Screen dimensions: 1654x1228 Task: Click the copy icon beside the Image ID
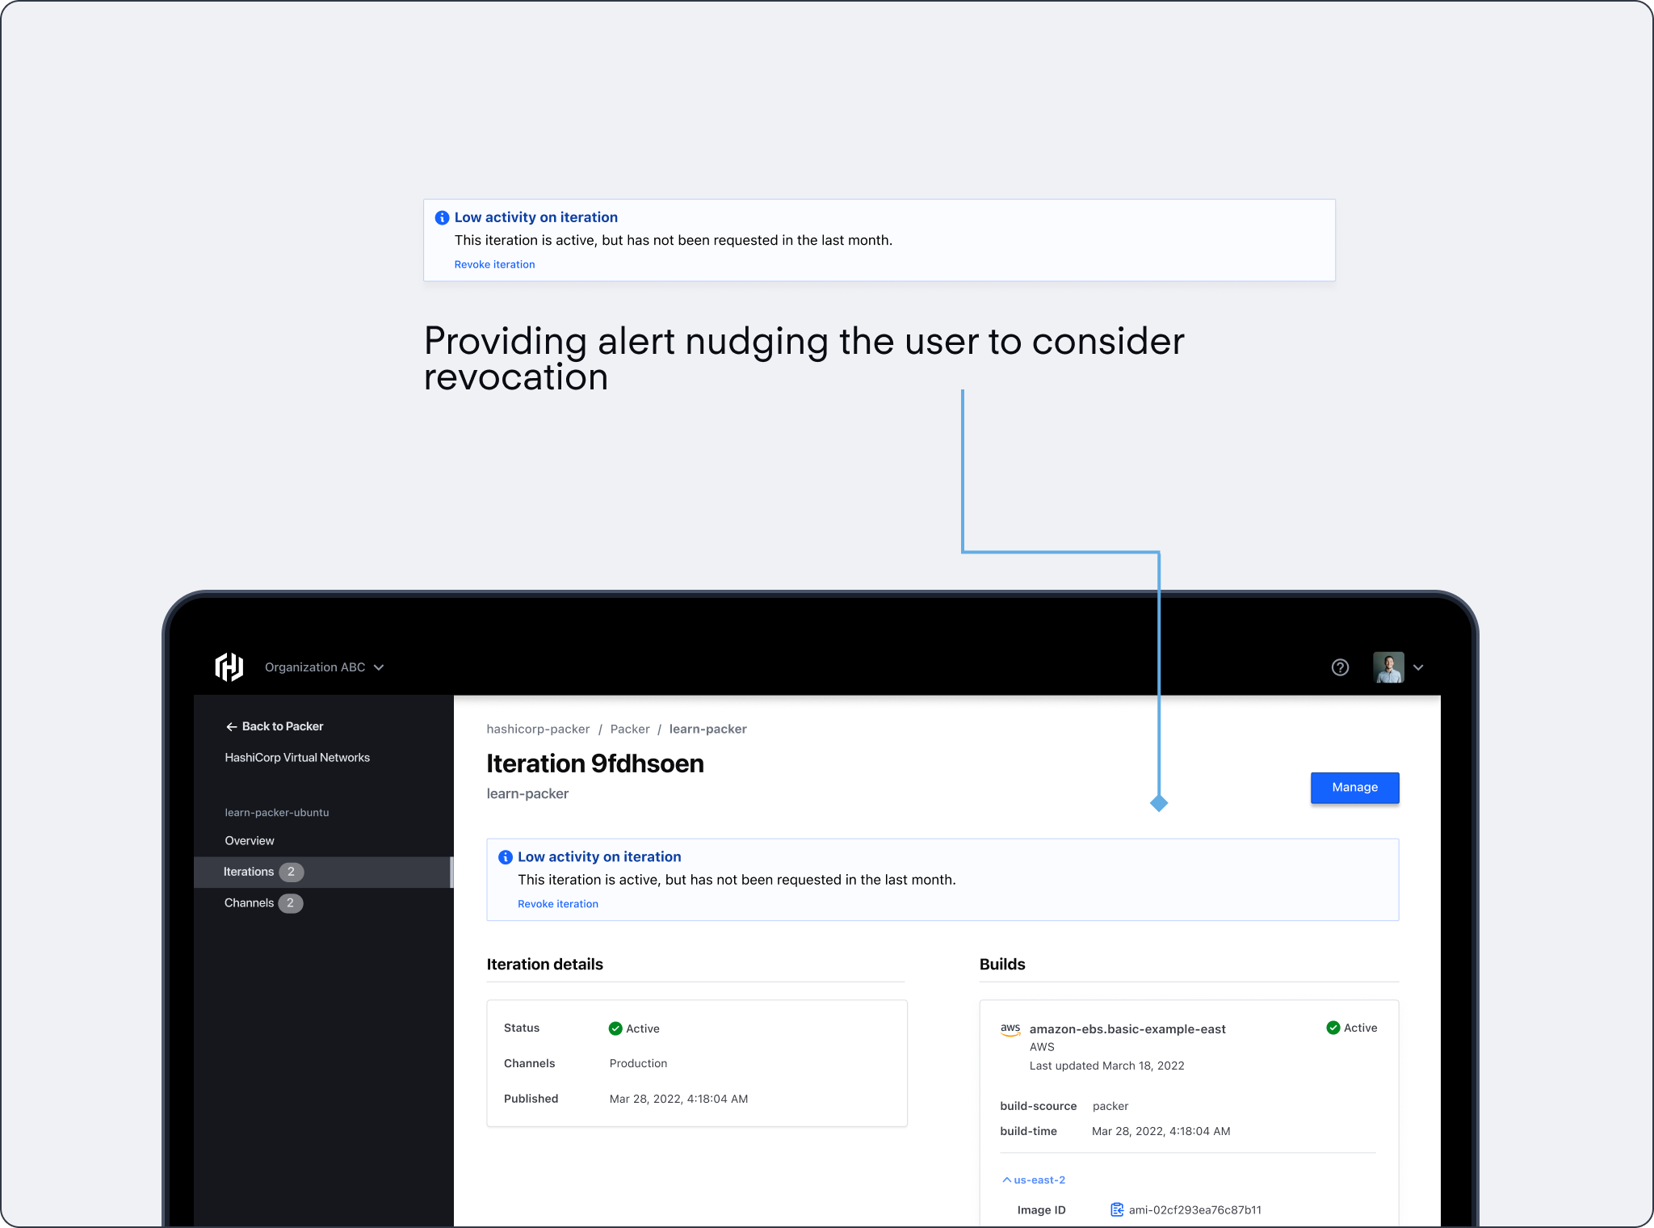coord(1117,1209)
